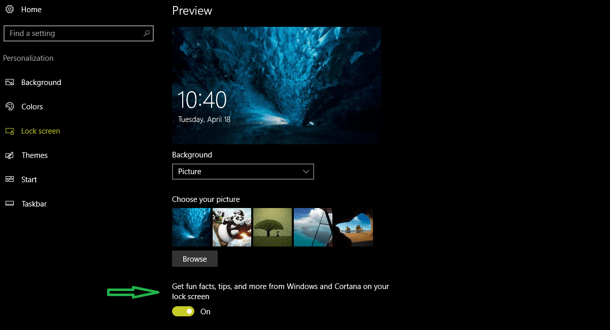Choose the Kung Fu Panda picture

pyautogui.click(x=232, y=227)
